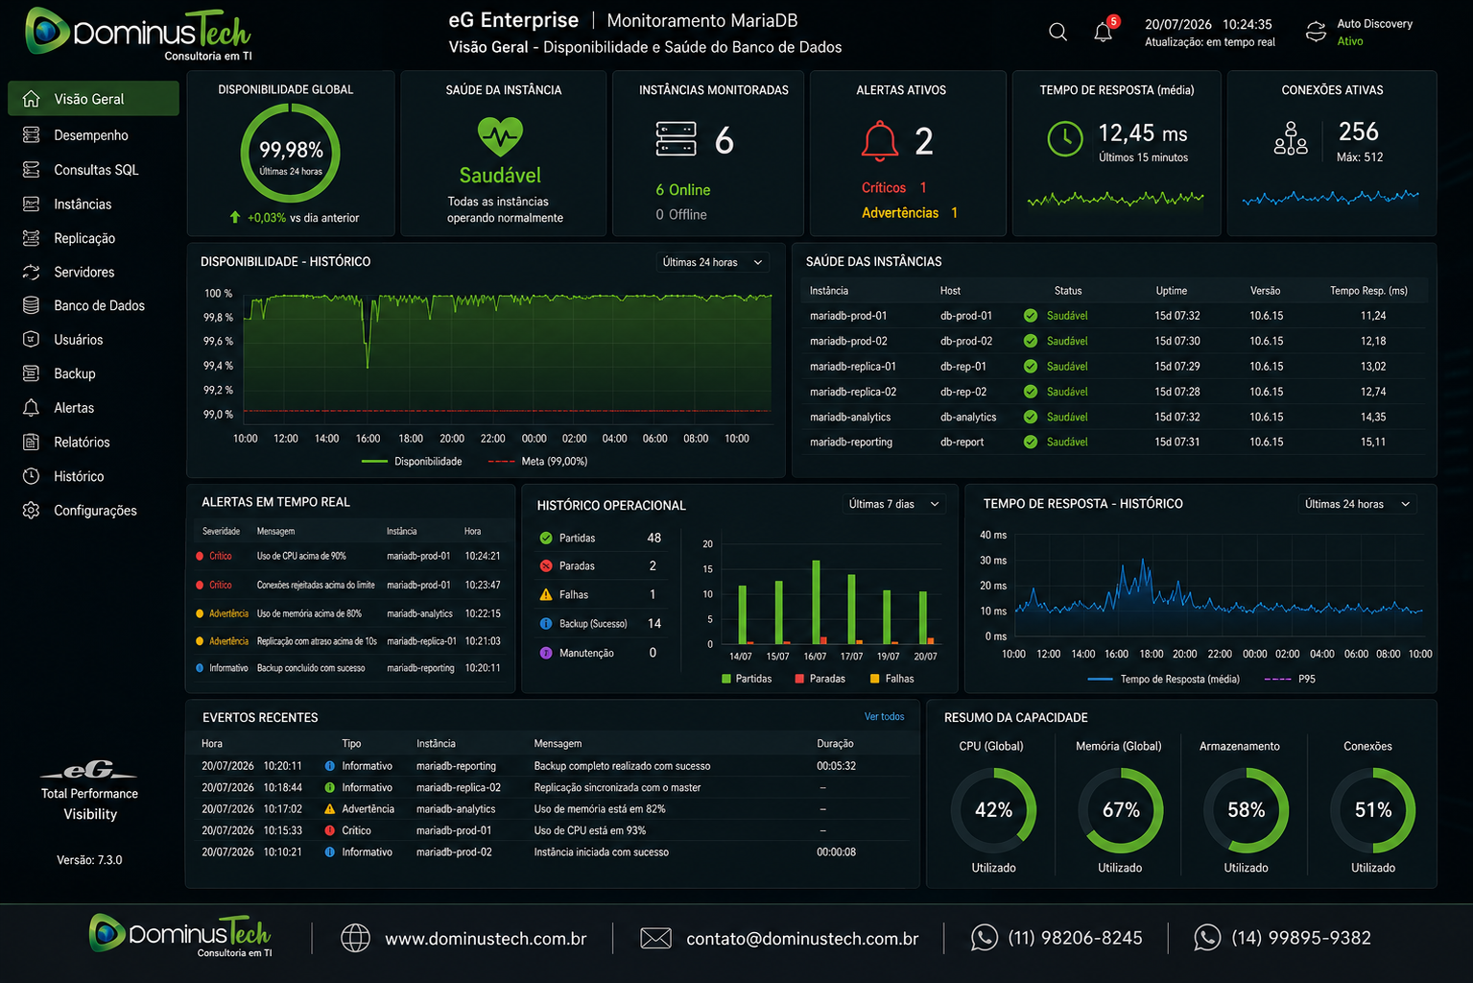
Task: Click the connections people icon in Conexões Ativas
Action: (1291, 138)
